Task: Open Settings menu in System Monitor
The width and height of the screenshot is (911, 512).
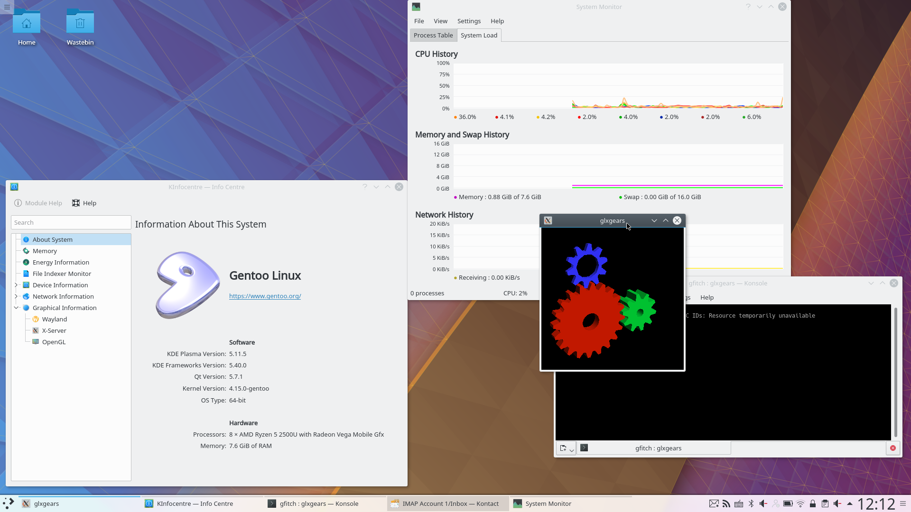Action: pyautogui.click(x=469, y=21)
